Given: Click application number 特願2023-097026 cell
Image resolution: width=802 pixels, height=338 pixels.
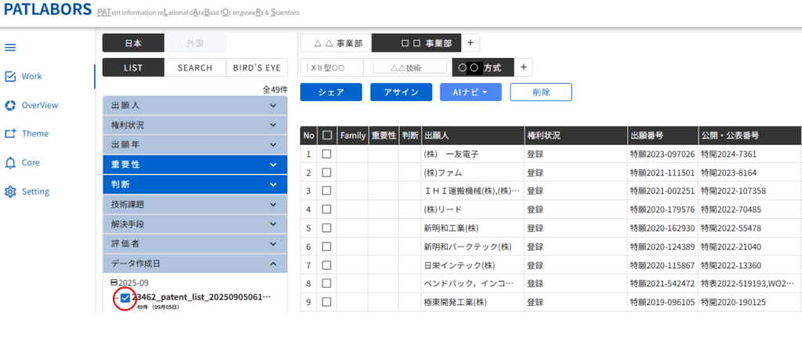Looking at the screenshot, I should click(663, 154).
